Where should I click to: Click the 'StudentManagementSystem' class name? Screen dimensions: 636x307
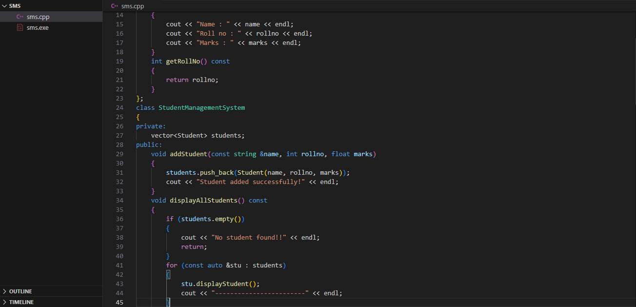(x=201, y=107)
